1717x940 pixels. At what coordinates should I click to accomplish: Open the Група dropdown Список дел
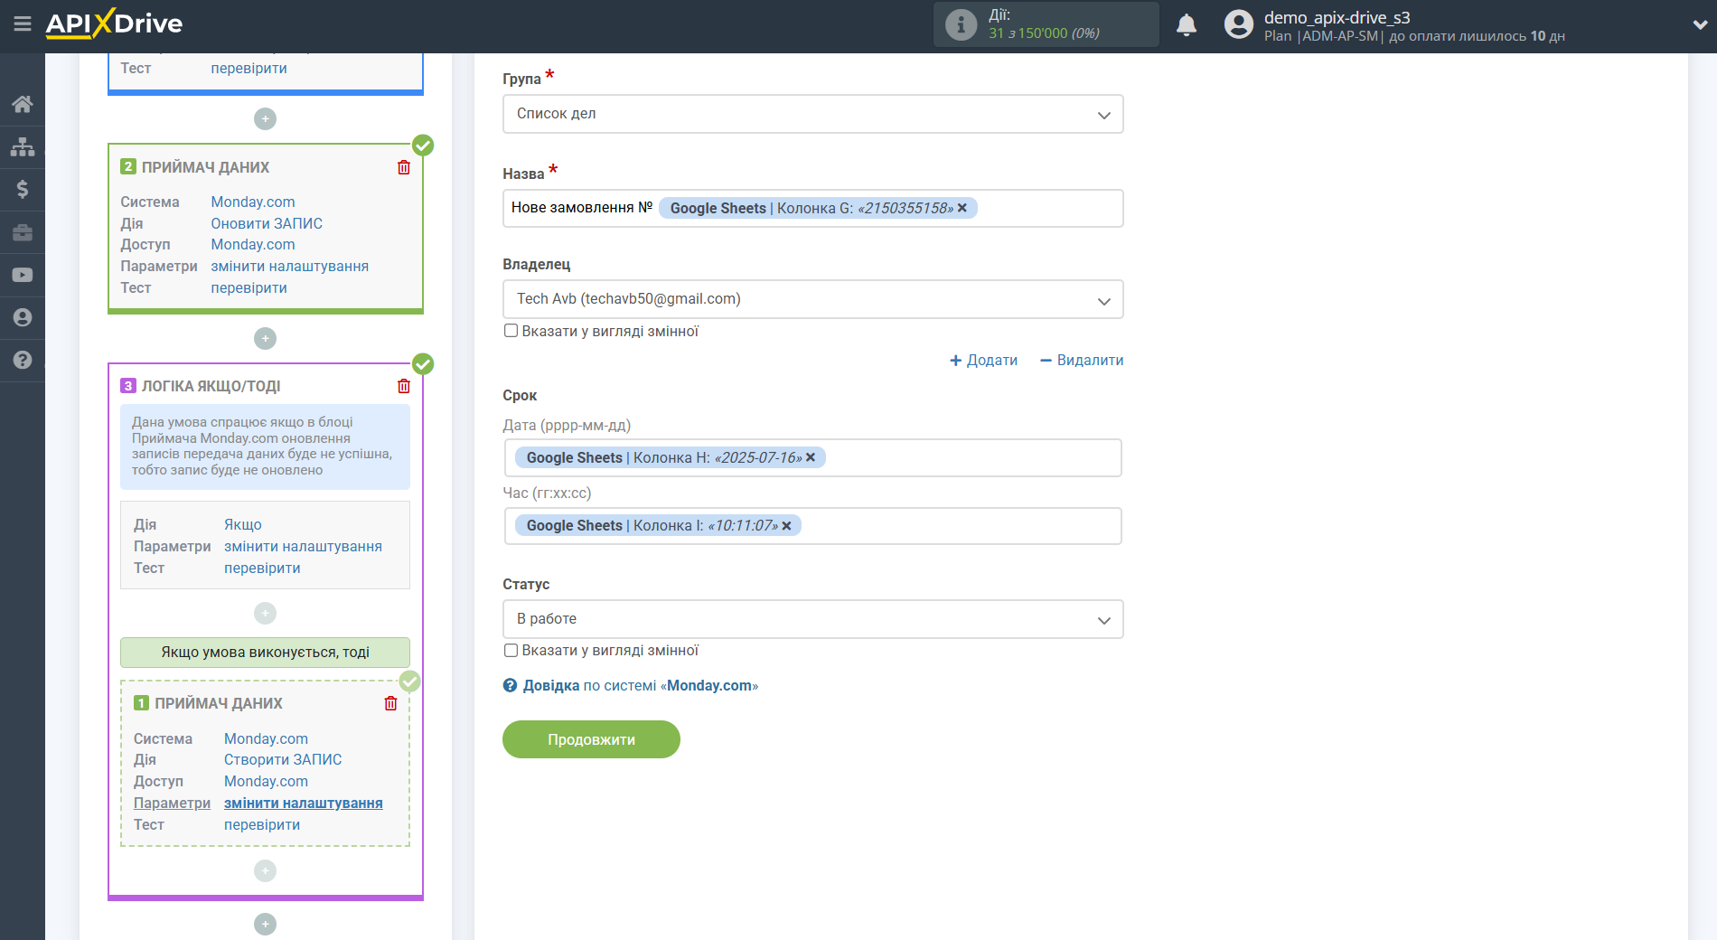coord(812,114)
